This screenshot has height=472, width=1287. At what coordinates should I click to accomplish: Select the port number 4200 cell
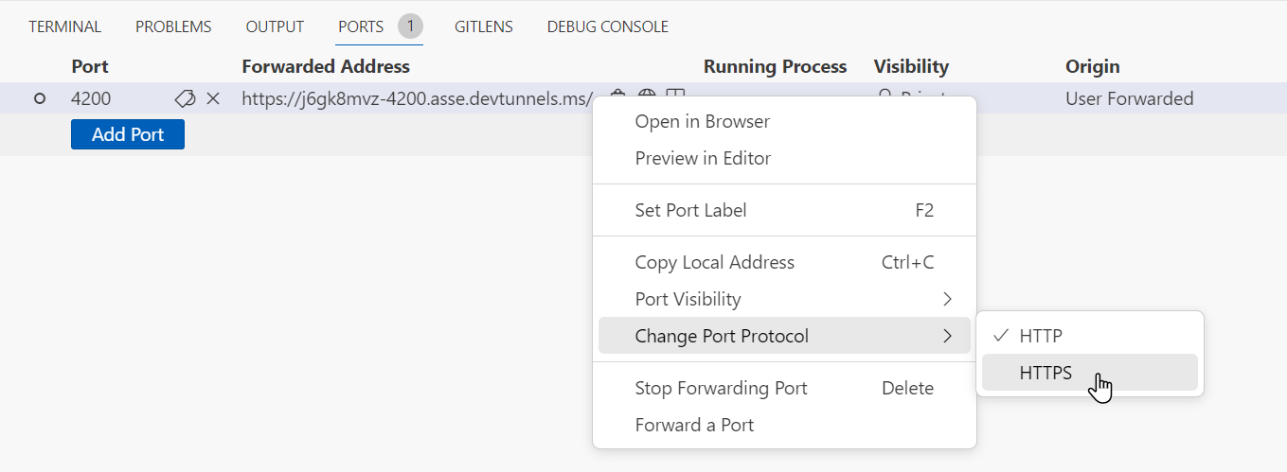pos(91,98)
